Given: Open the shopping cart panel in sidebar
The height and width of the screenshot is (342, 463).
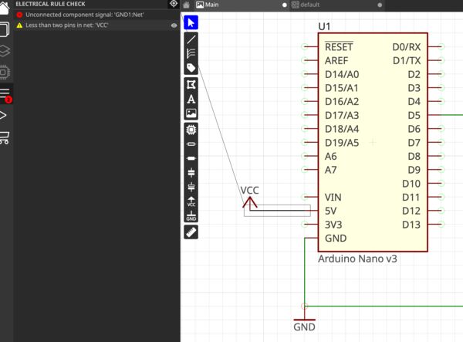Looking at the screenshot, I should (x=5, y=137).
